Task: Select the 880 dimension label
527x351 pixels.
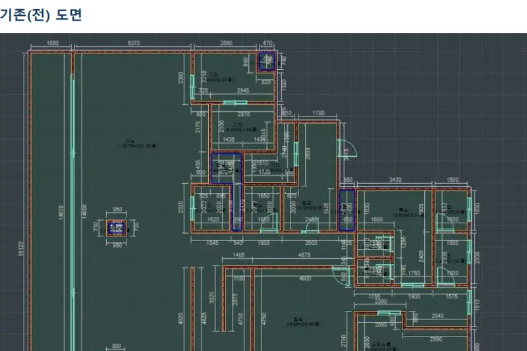Action: 117,346
